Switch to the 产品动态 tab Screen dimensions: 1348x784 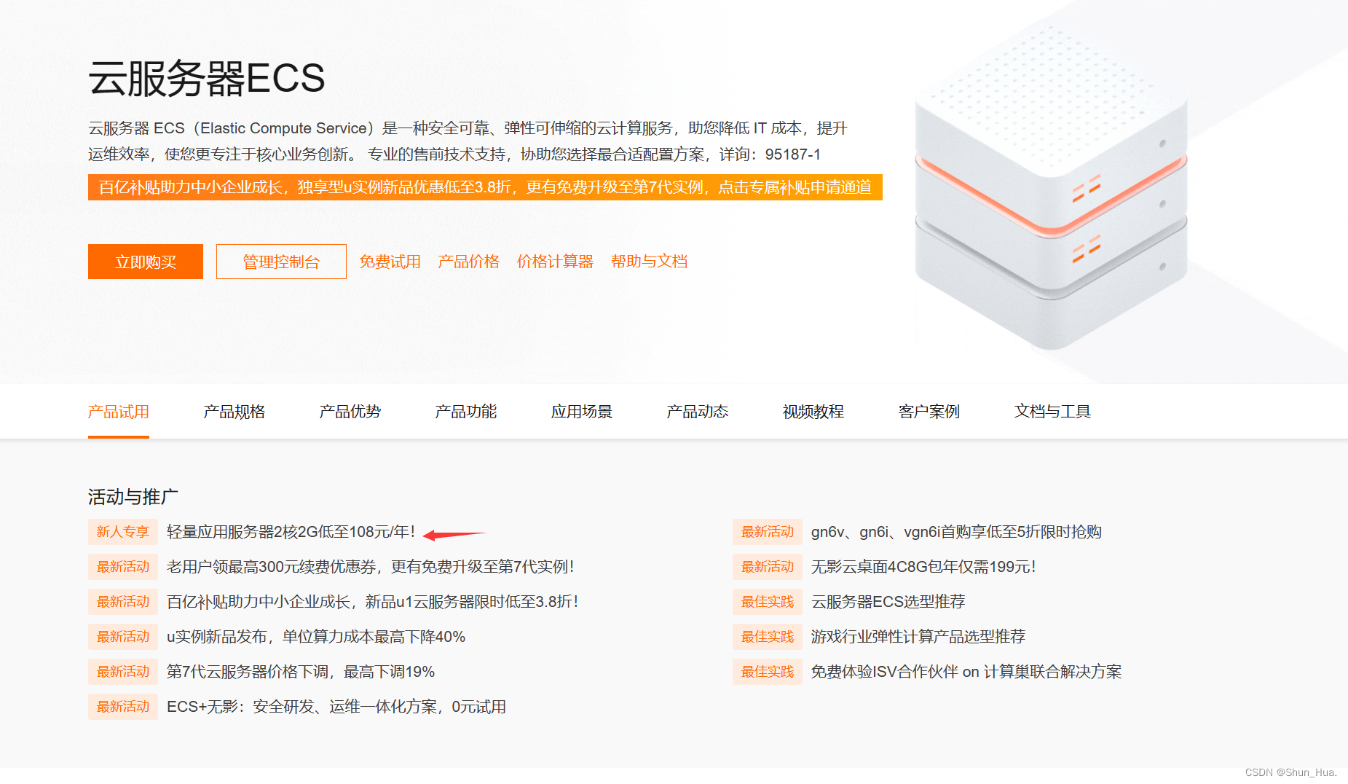pos(698,412)
